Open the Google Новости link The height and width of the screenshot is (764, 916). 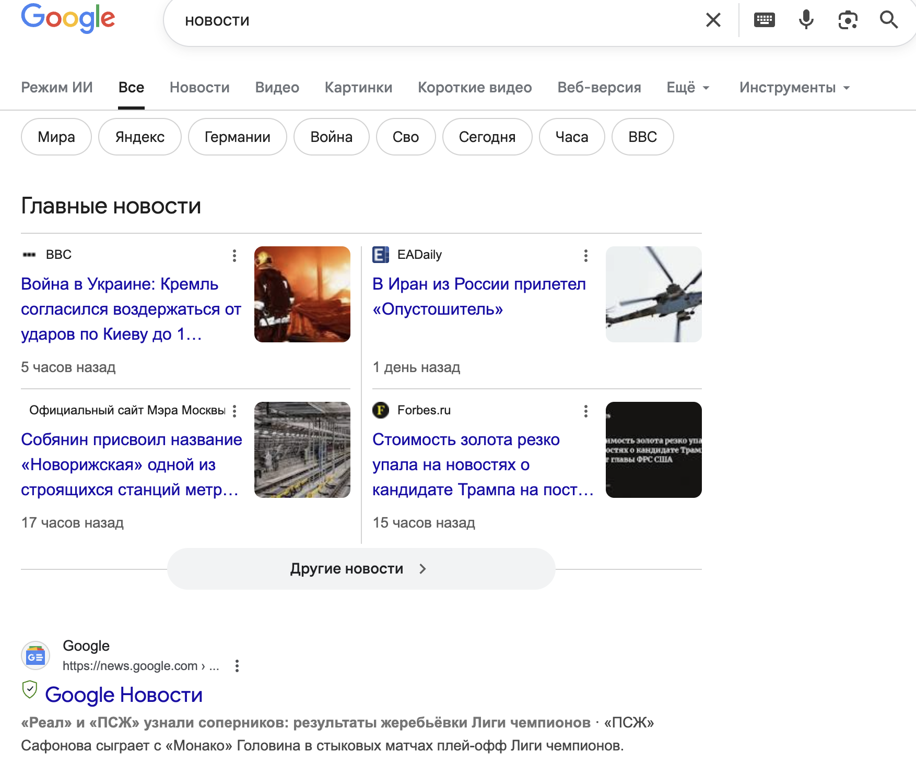pos(124,695)
